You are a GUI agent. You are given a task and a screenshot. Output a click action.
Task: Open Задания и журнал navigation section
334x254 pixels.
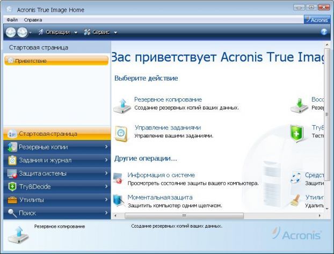57,160
